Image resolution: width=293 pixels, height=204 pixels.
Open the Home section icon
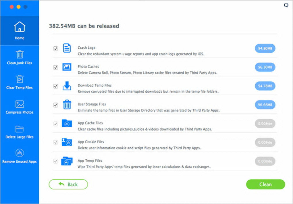(20, 27)
